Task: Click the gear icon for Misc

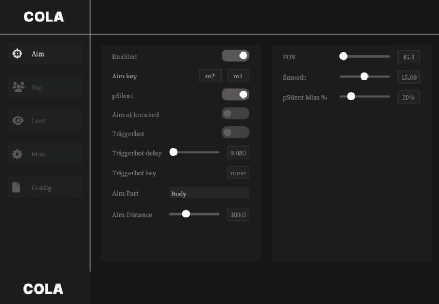Action: (x=17, y=154)
